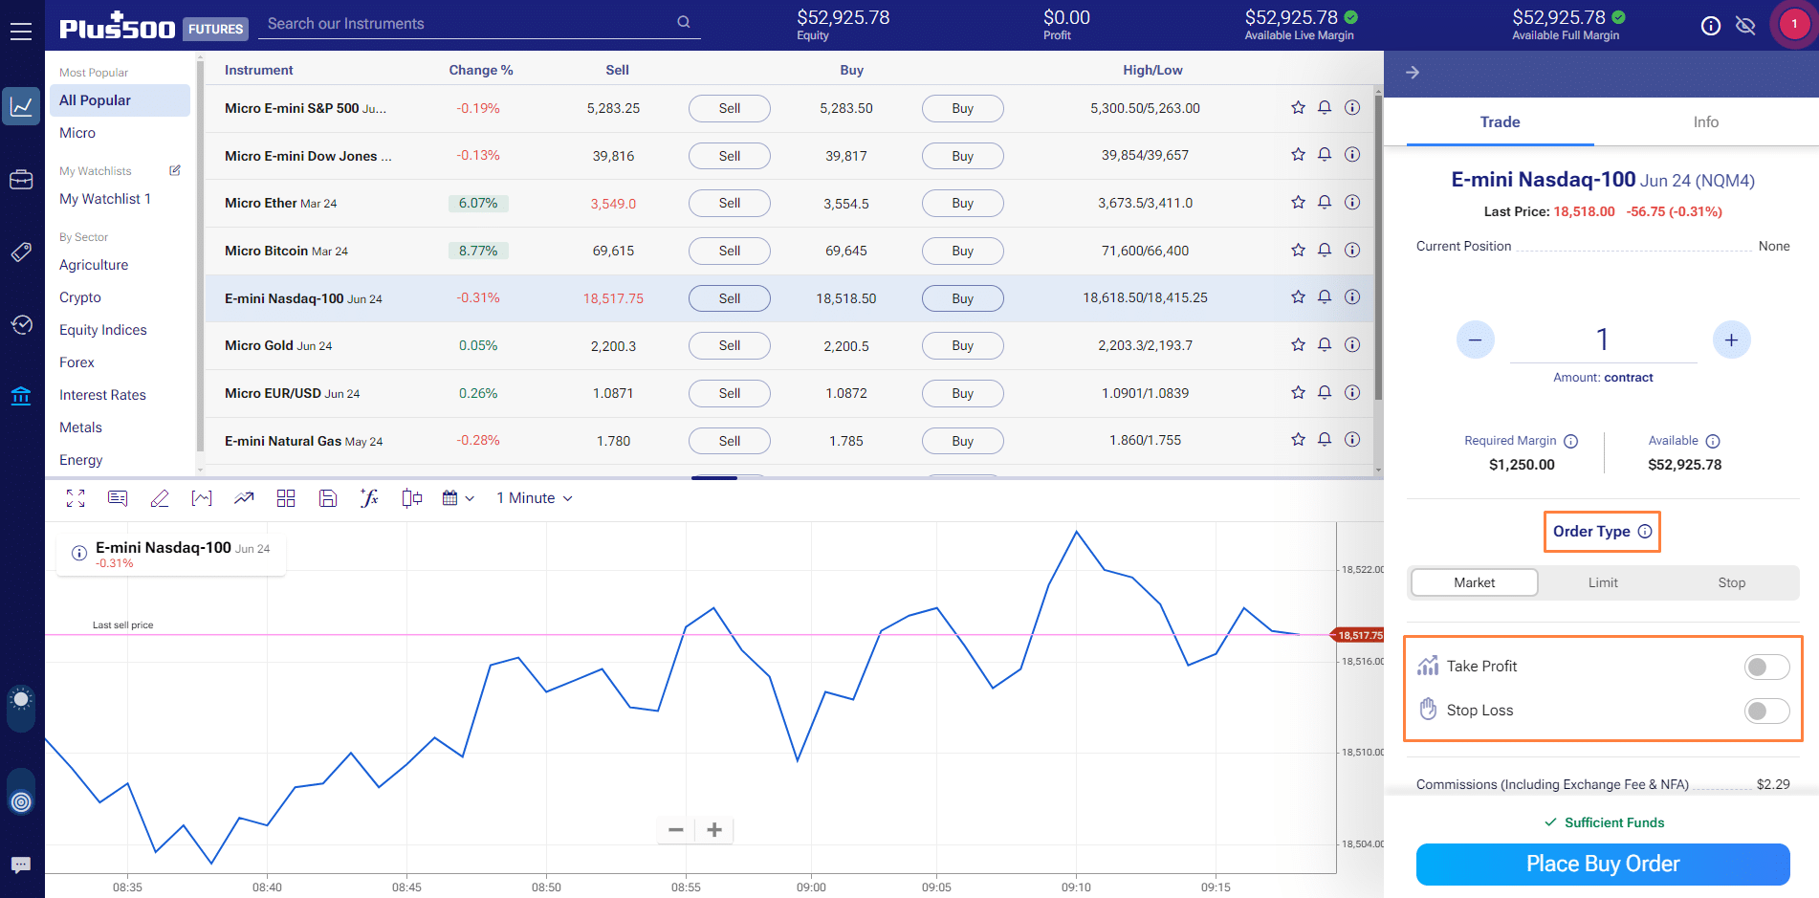Open the notifications avatar badge
1819x898 pixels.
click(x=1794, y=25)
